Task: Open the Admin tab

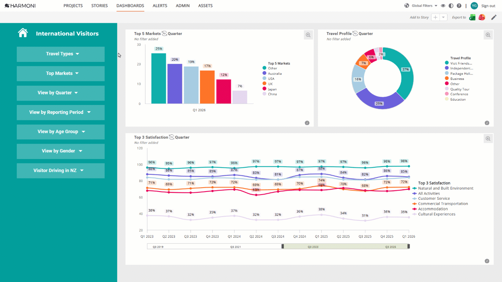Action: click(x=183, y=5)
